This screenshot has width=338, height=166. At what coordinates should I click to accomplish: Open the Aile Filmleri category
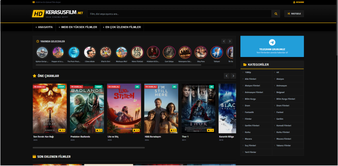(251, 79)
